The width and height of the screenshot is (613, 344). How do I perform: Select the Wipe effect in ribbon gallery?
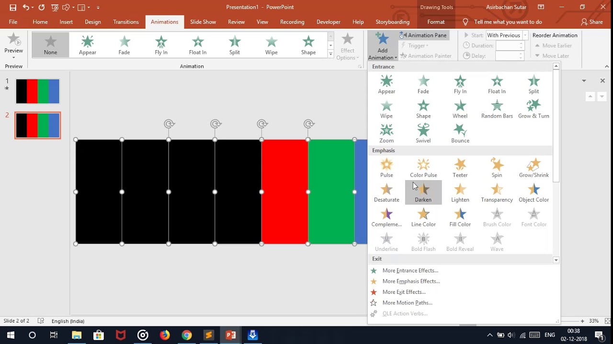click(272, 45)
